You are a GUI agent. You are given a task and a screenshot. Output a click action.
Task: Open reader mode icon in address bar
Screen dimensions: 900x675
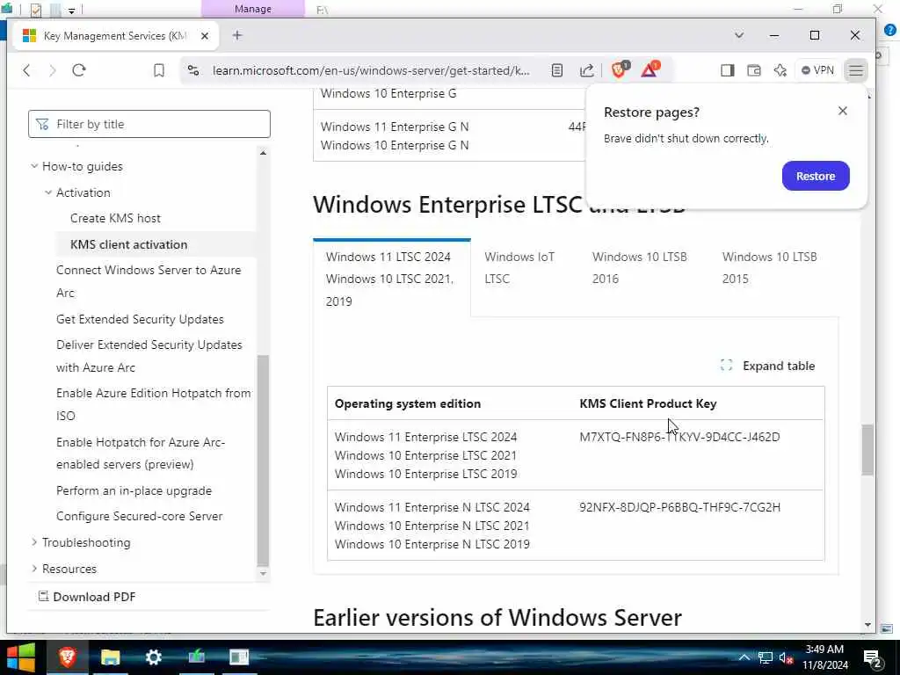[556, 70]
